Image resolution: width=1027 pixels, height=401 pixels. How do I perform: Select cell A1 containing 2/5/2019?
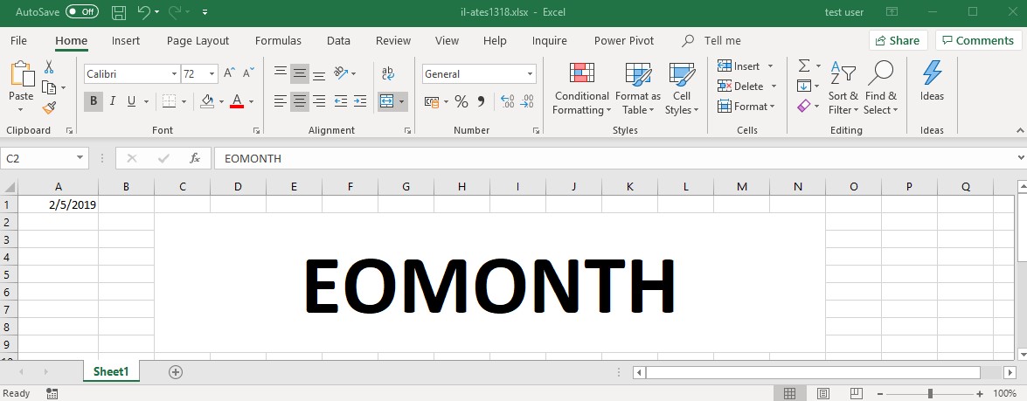tap(59, 204)
